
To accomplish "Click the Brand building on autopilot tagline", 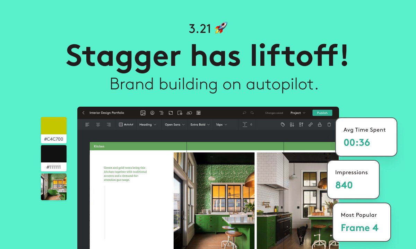I will coord(214,84).
